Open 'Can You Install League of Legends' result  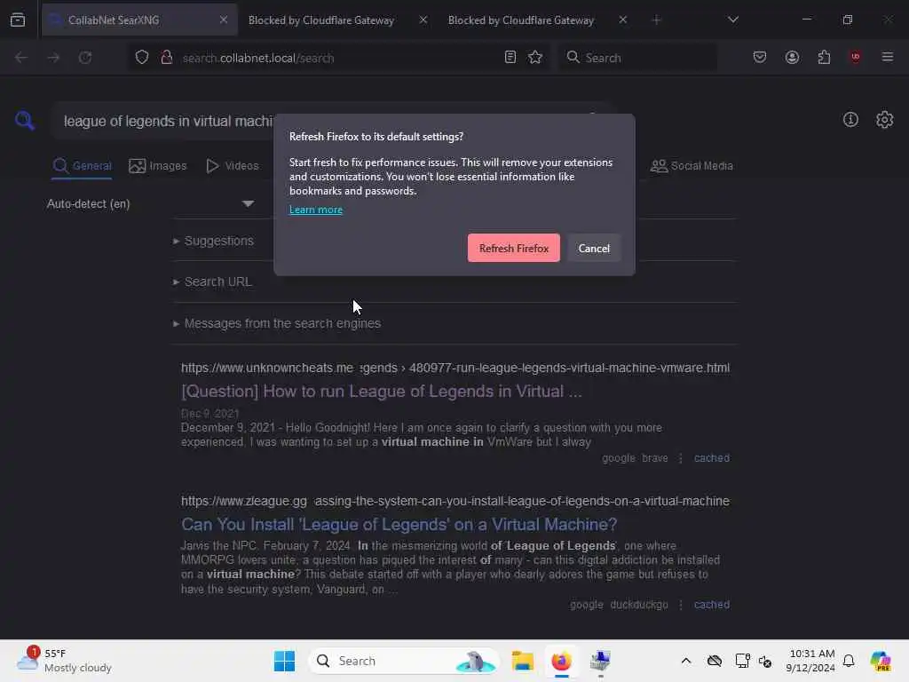[x=399, y=524]
